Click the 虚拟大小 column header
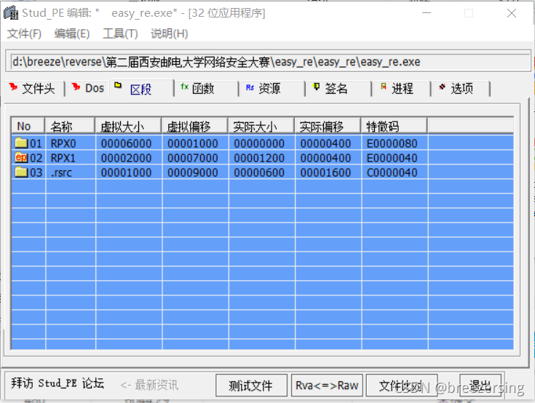Image resolution: width=535 pixels, height=403 pixels. click(x=128, y=126)
